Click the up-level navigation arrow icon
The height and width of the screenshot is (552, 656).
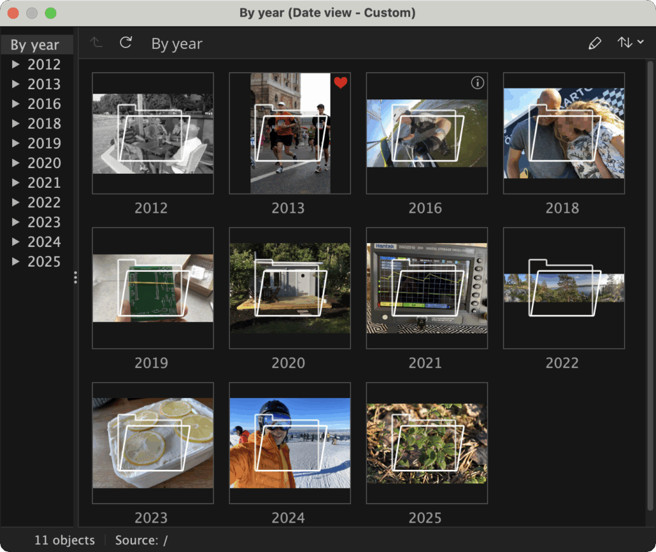pos(96,43)
